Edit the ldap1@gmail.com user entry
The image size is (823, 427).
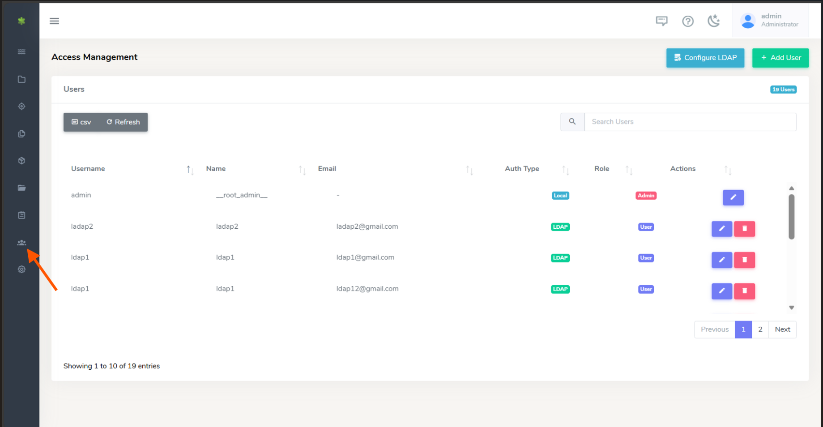(x=721, y=260)
